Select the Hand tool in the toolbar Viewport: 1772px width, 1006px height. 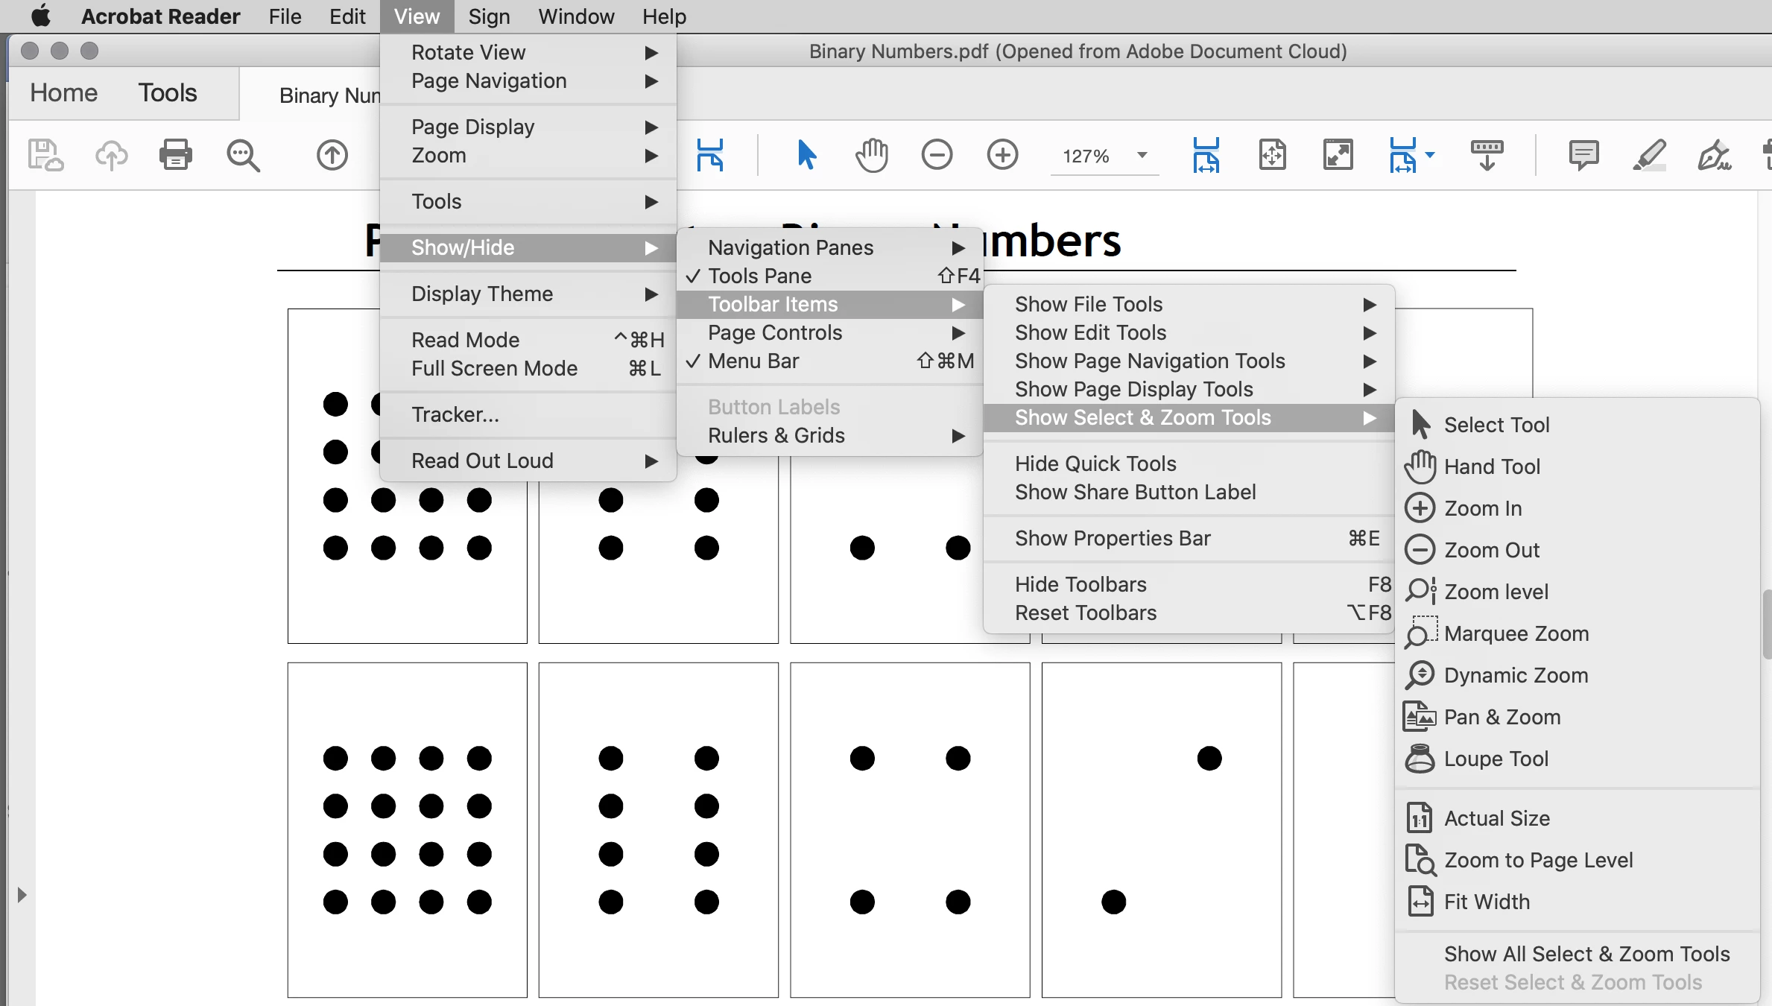click(x=871, y=155)
